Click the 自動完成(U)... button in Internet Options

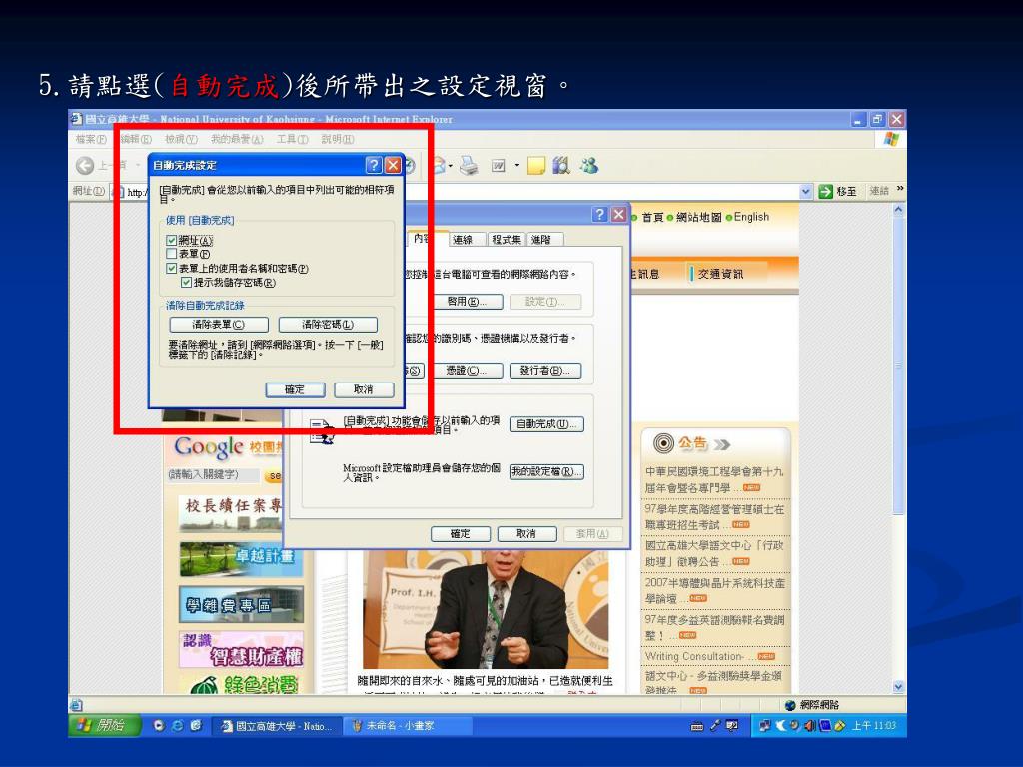click(546, 423)
